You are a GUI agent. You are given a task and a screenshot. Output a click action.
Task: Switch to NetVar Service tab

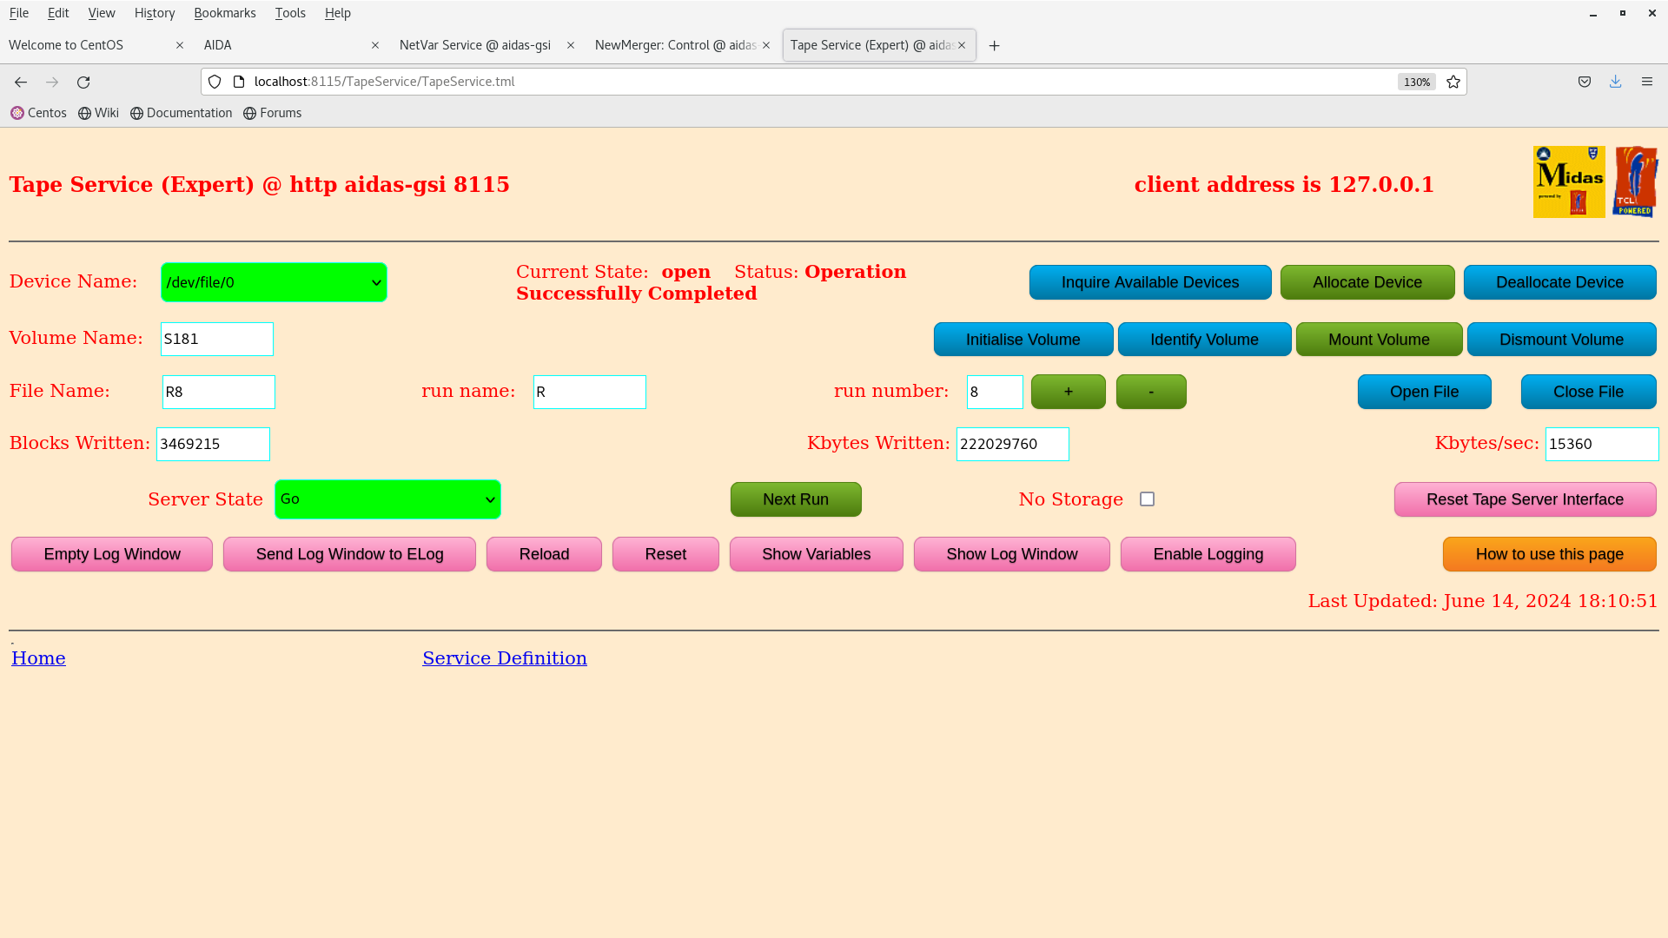click(475, 45)
